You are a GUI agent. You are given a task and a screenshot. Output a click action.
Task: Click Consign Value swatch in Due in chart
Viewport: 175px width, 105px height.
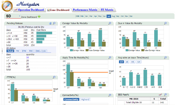coord(127,50)
